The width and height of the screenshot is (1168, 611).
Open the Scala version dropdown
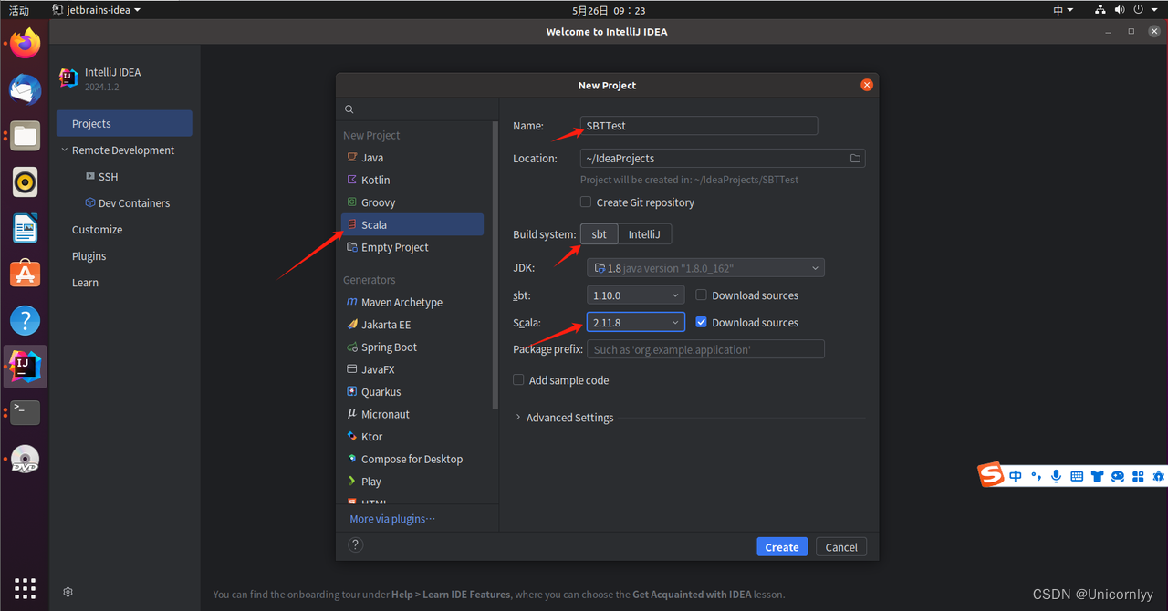tap(636, 323)
